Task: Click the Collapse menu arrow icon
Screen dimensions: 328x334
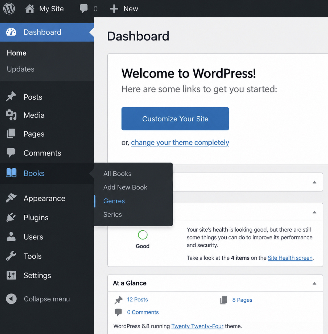Action: 11,299
